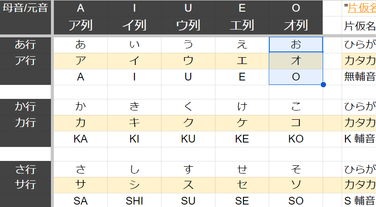Click the あ行 row label
Viewport: 376px width, 207px height.
tap(25, 45)
